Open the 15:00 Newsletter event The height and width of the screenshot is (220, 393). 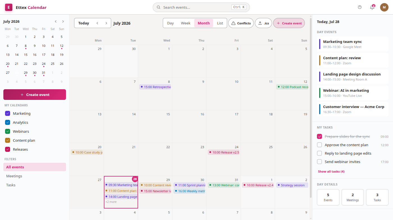click(x=155, y=191)
